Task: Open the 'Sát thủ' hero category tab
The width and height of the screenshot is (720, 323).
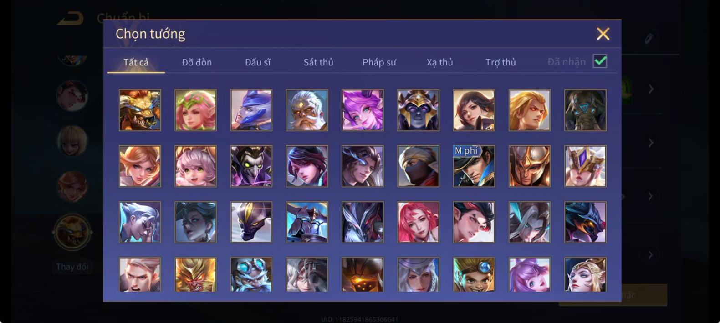Action: [318, 62]
